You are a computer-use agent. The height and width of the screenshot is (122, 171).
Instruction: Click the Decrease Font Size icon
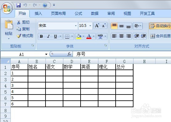(104, 26)
